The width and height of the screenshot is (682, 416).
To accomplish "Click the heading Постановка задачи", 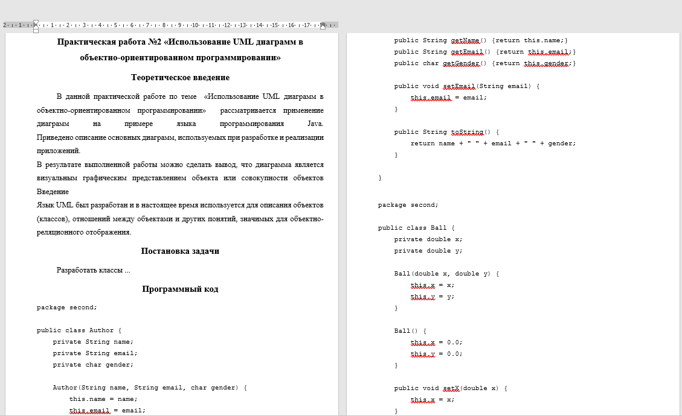I will tap(181, 251).
